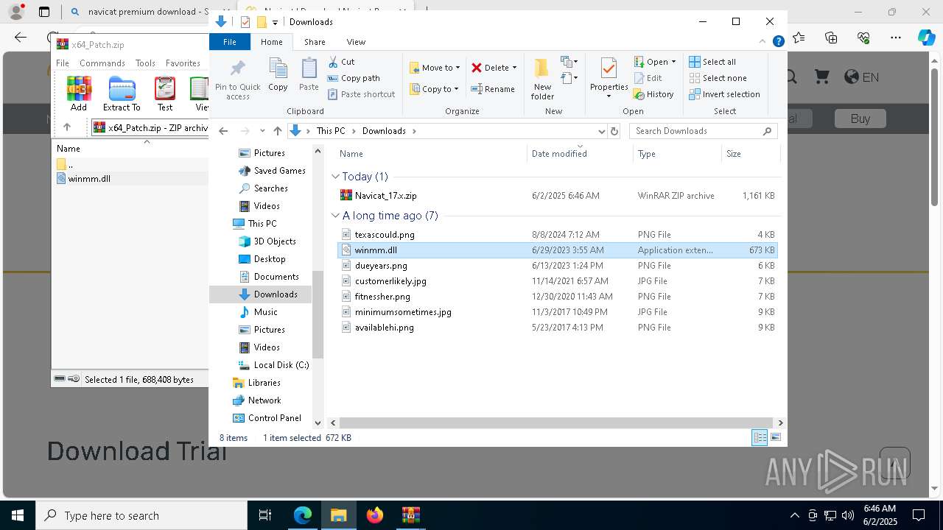This screenshot has height=530, width=943.
Task: Open Copy to dropdown
Action: 434,89
